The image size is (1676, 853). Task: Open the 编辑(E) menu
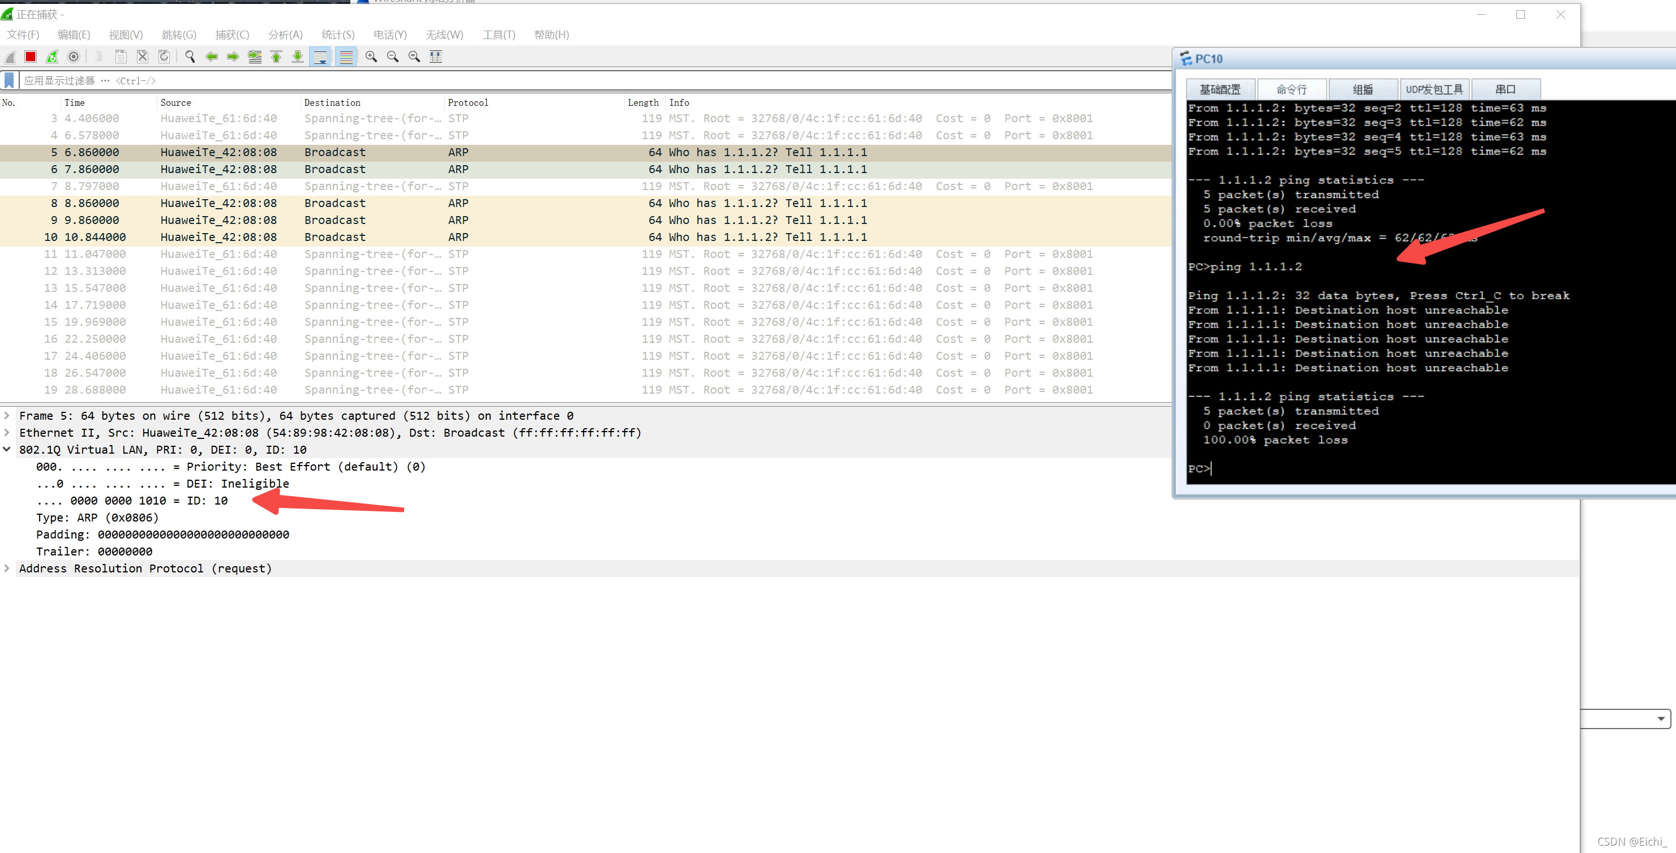[x=74, y=35]
